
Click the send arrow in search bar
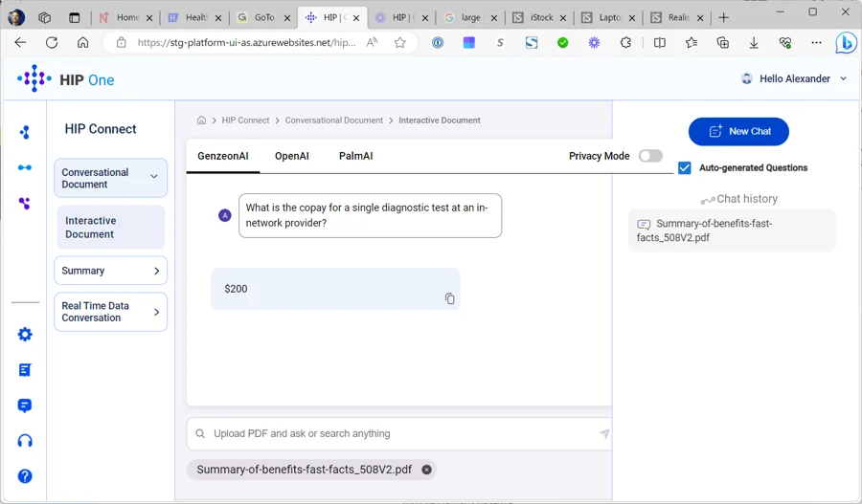(x=604, y=434)
